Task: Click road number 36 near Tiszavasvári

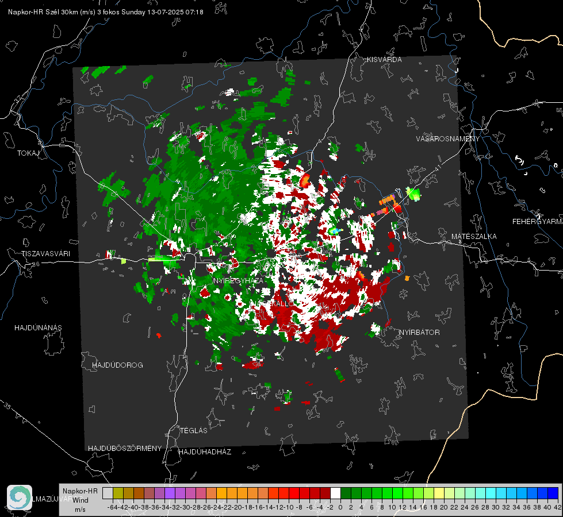Action: point(36,264)
